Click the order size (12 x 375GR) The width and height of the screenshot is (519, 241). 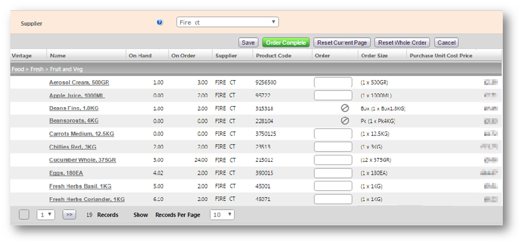pos(376,160)
